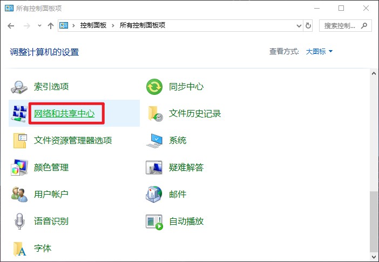Open the 文件历史记录 link
This screenshot has width=379, height=262.
[x=195, y=113]
